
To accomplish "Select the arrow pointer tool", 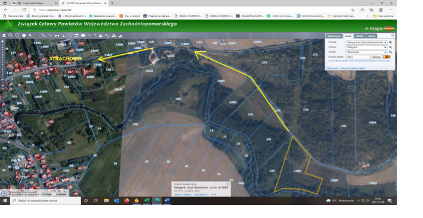I will point(30,36).
